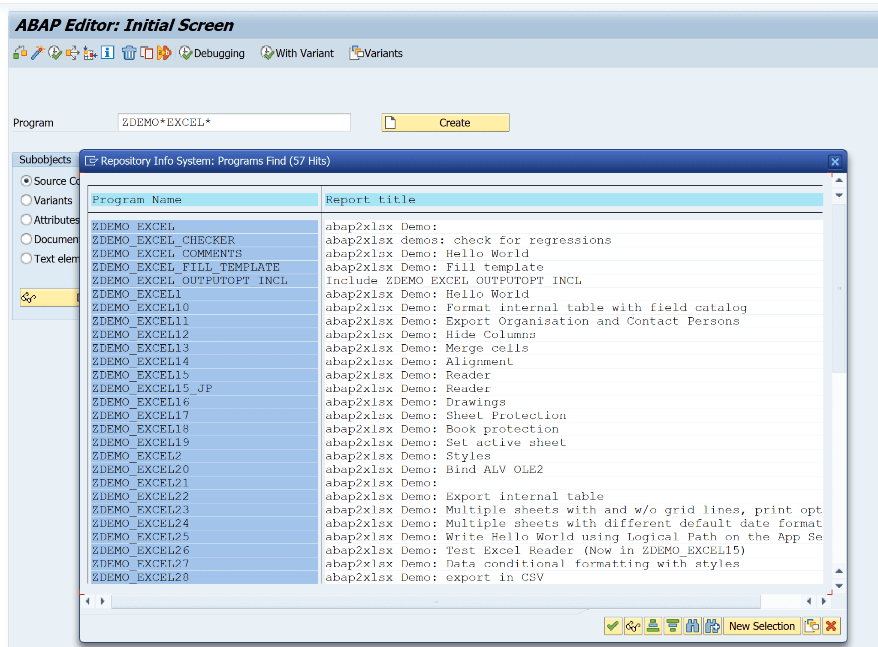
Task: Confirm selection with green checkmark
Action: click(x=612, y=626)
